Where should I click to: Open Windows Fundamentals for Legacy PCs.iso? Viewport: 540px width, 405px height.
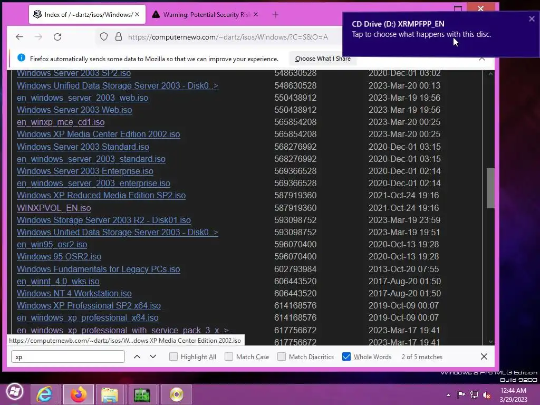pos(99,269)
